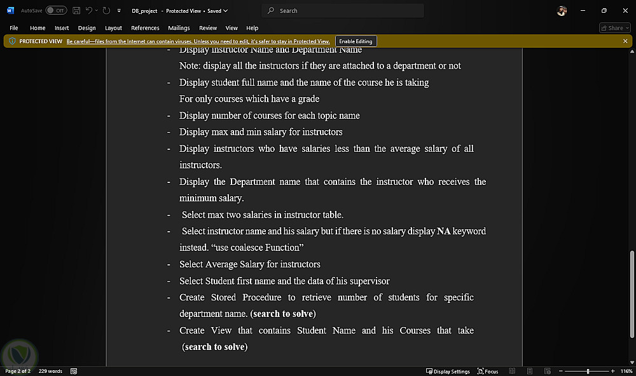The height and width of the screenshot is (376, 636).
Task: Switch to Print Layout view icon
Action: point(530,371)
